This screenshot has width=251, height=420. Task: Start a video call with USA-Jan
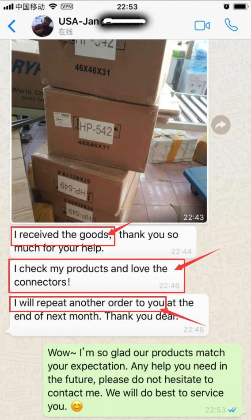202,26
